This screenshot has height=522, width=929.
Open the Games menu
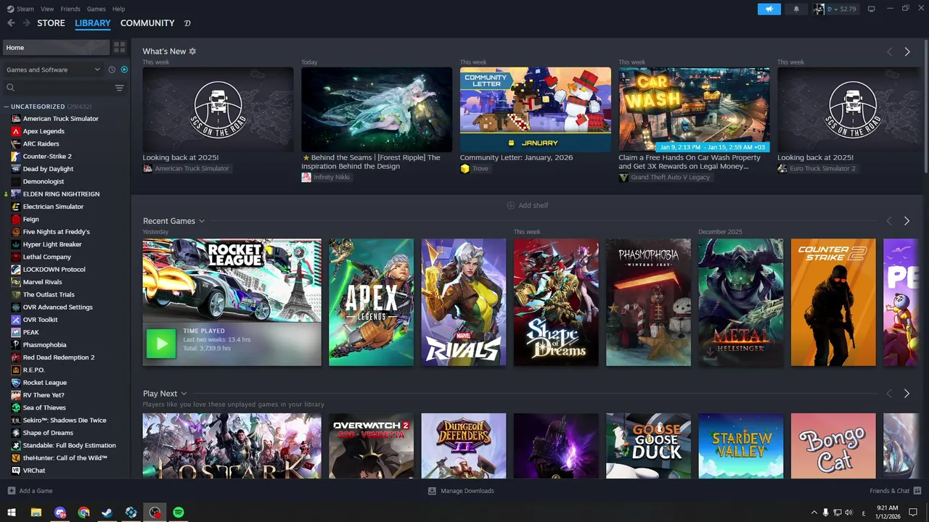96,9
